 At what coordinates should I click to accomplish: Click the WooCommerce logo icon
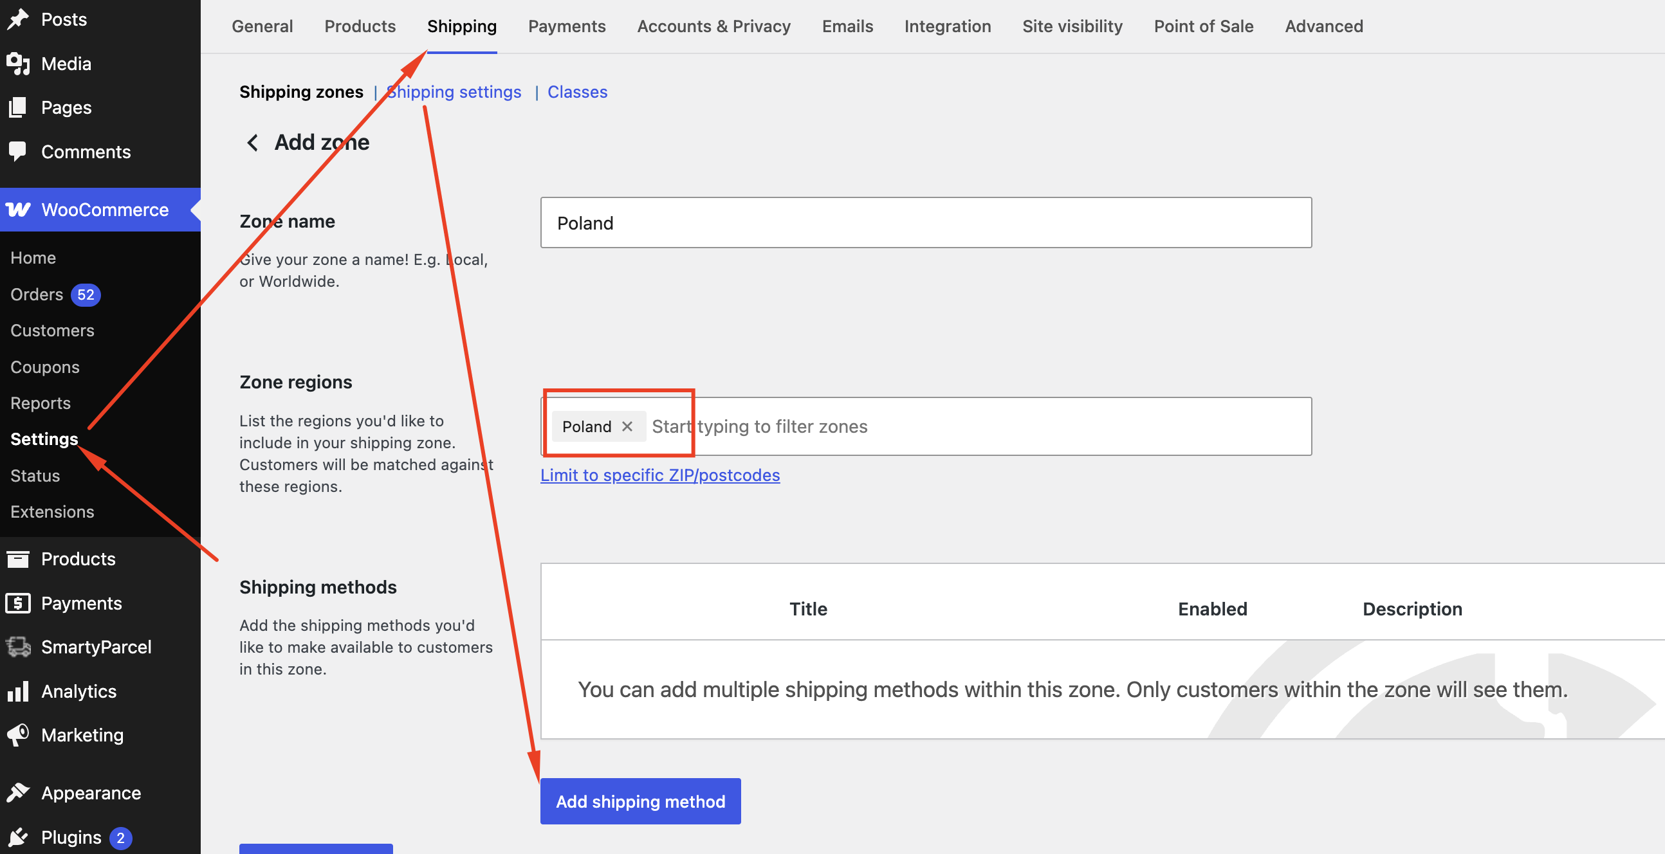pos(18,209)
